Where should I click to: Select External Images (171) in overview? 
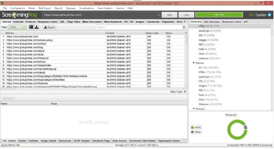coord(210,86)
